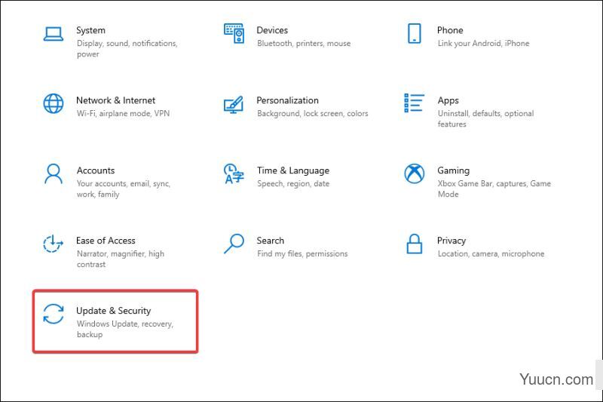Click the Gaming Xbox icon

tap(414, 174)
